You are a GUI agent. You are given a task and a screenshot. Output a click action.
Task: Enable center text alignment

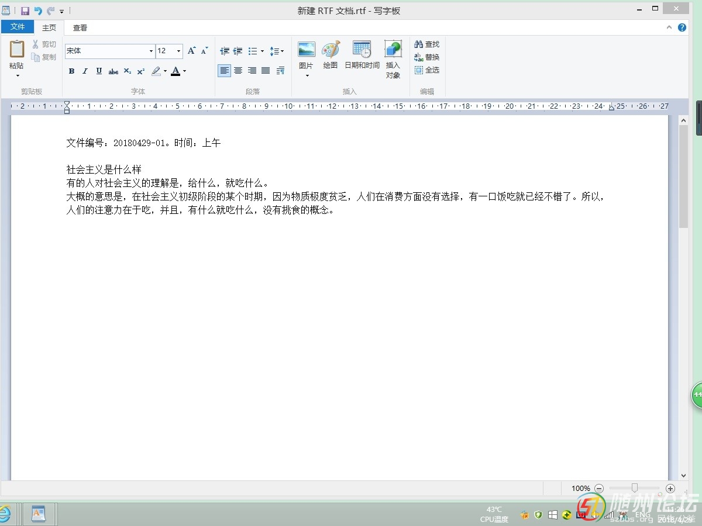pyautogui.click(x=238, y=71)
